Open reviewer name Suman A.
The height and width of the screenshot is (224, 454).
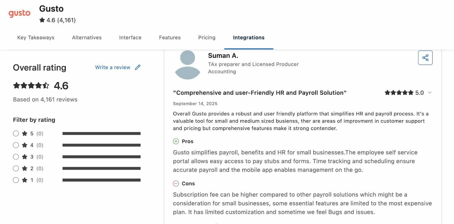223,56
